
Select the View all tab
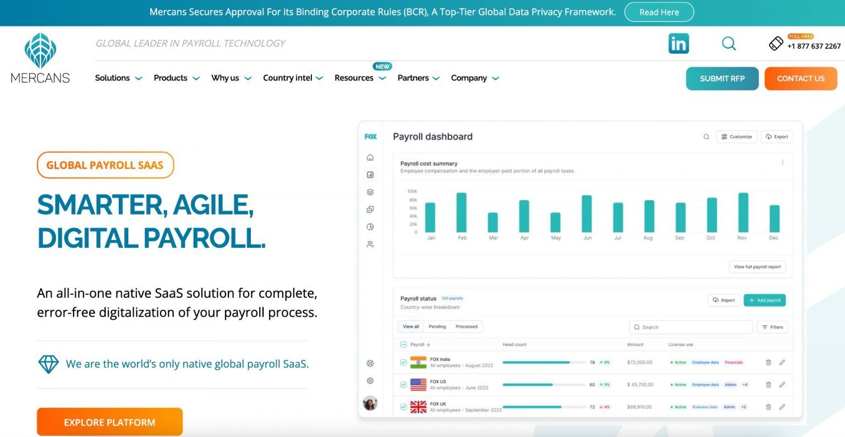tap(411, 326)
